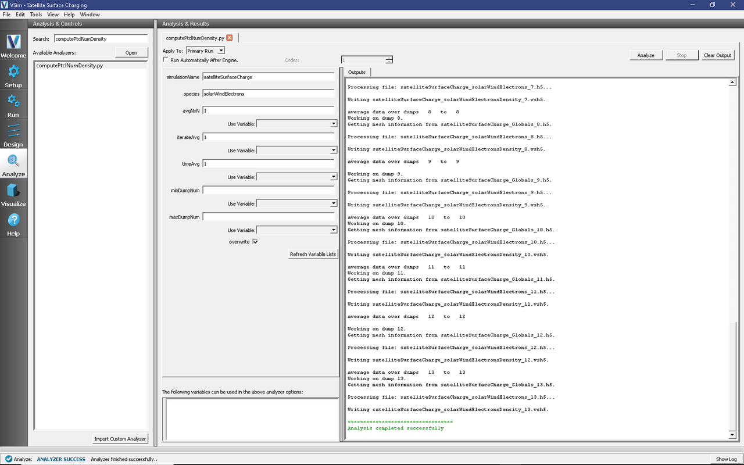Image resolution: width=744 pixels, height=465 pixels.
Task: Open the Design sliders icon
Action: 13,135
